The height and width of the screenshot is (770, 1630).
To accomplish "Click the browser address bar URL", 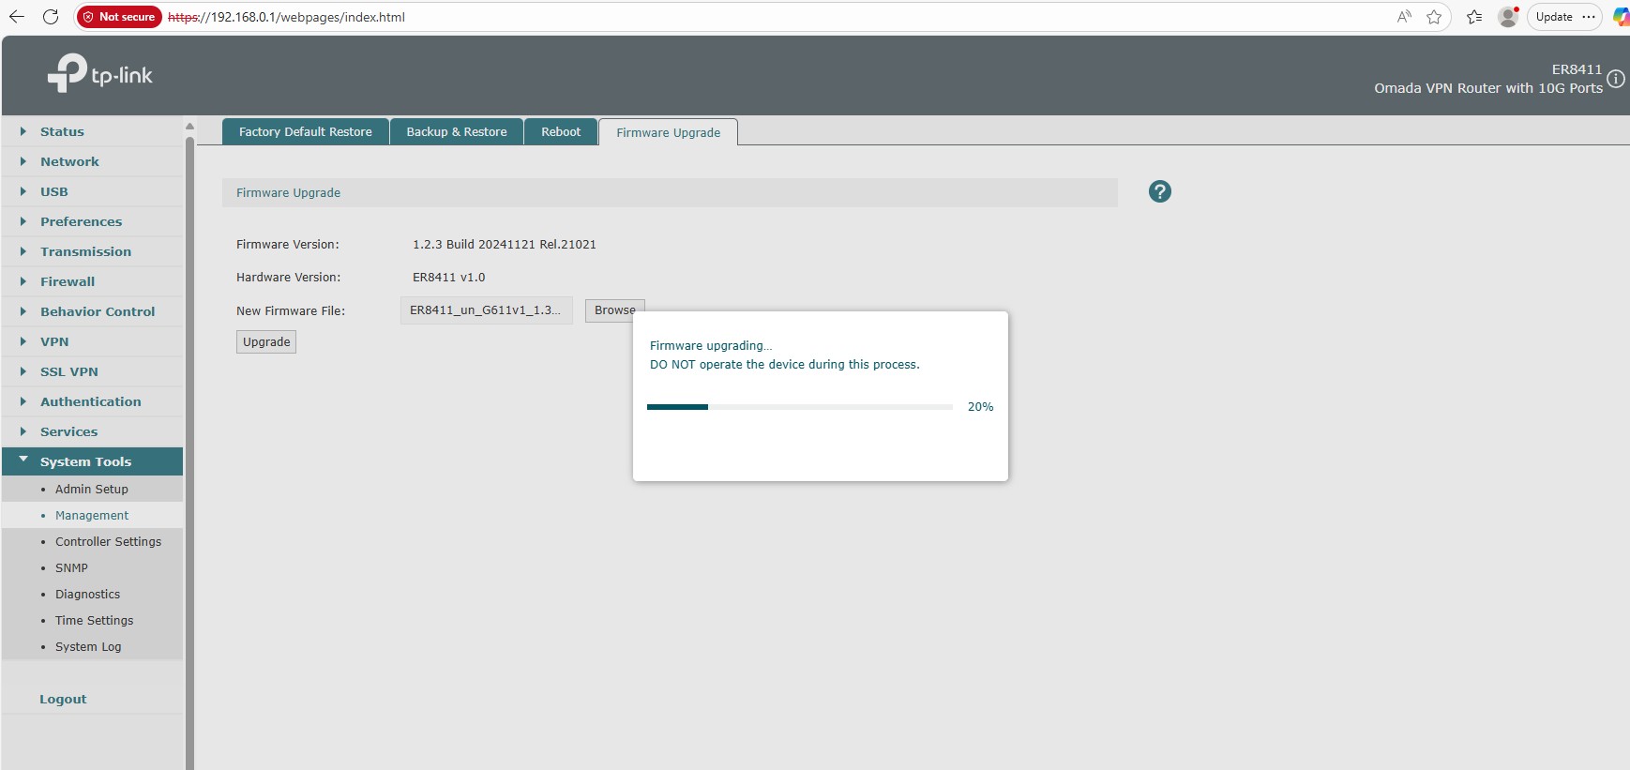I will 286,17.
